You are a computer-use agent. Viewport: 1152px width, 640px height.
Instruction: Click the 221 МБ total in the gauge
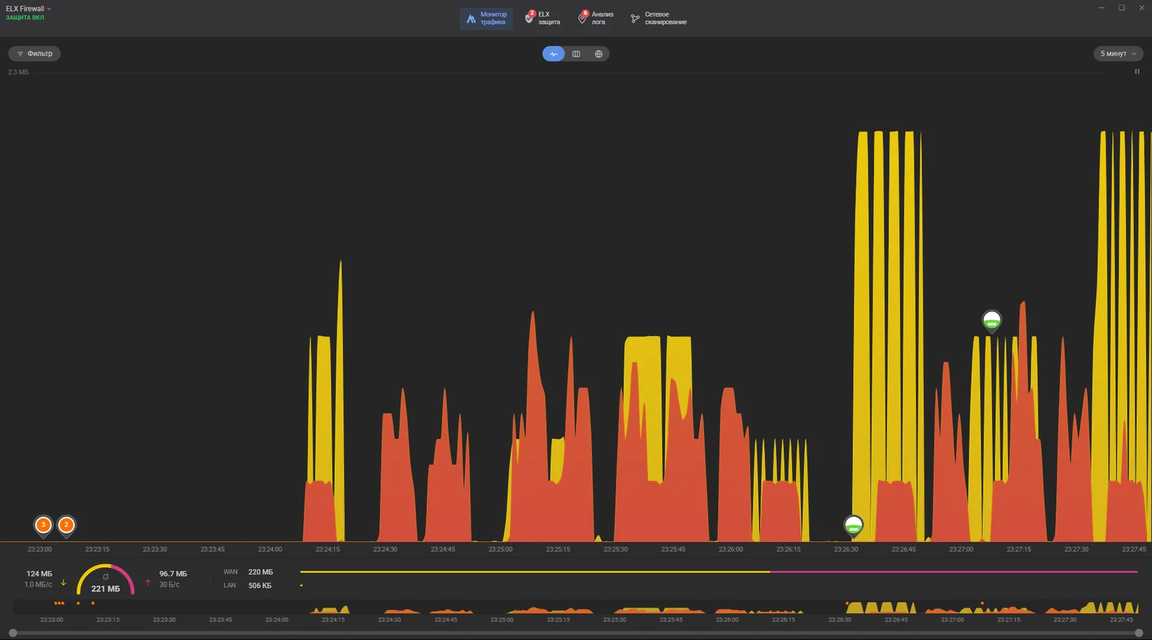click(106, 589)
